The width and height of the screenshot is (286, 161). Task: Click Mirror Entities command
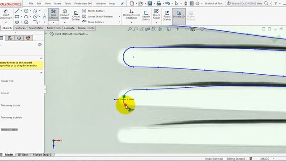point(93,11)
